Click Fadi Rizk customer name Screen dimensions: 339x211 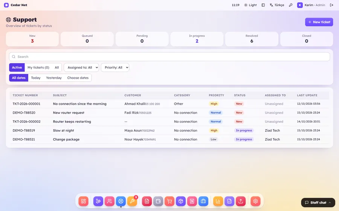click(131, 113)
